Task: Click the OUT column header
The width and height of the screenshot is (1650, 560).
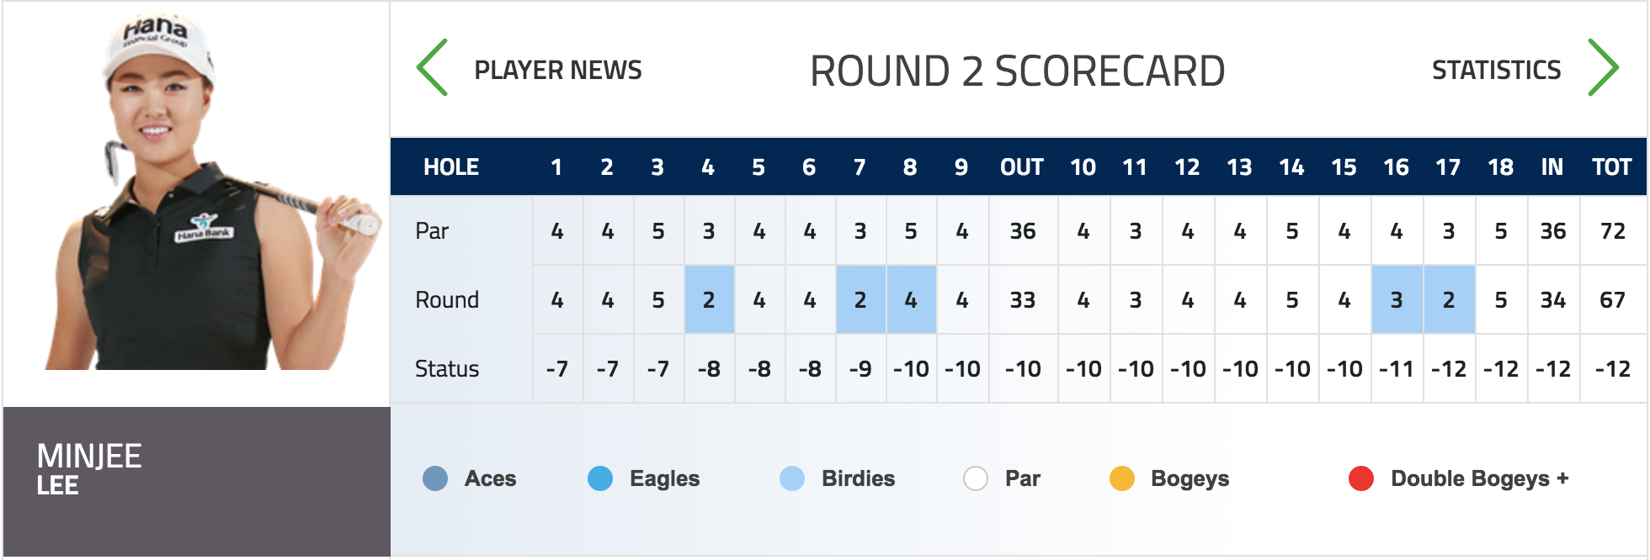Action: 1022,167
